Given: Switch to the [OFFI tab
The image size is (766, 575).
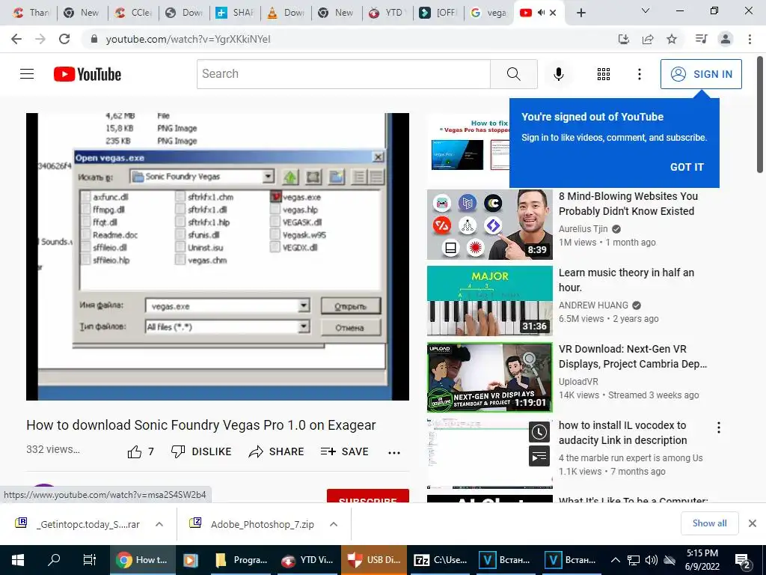Looking at the screenshot, I should 438,13.
